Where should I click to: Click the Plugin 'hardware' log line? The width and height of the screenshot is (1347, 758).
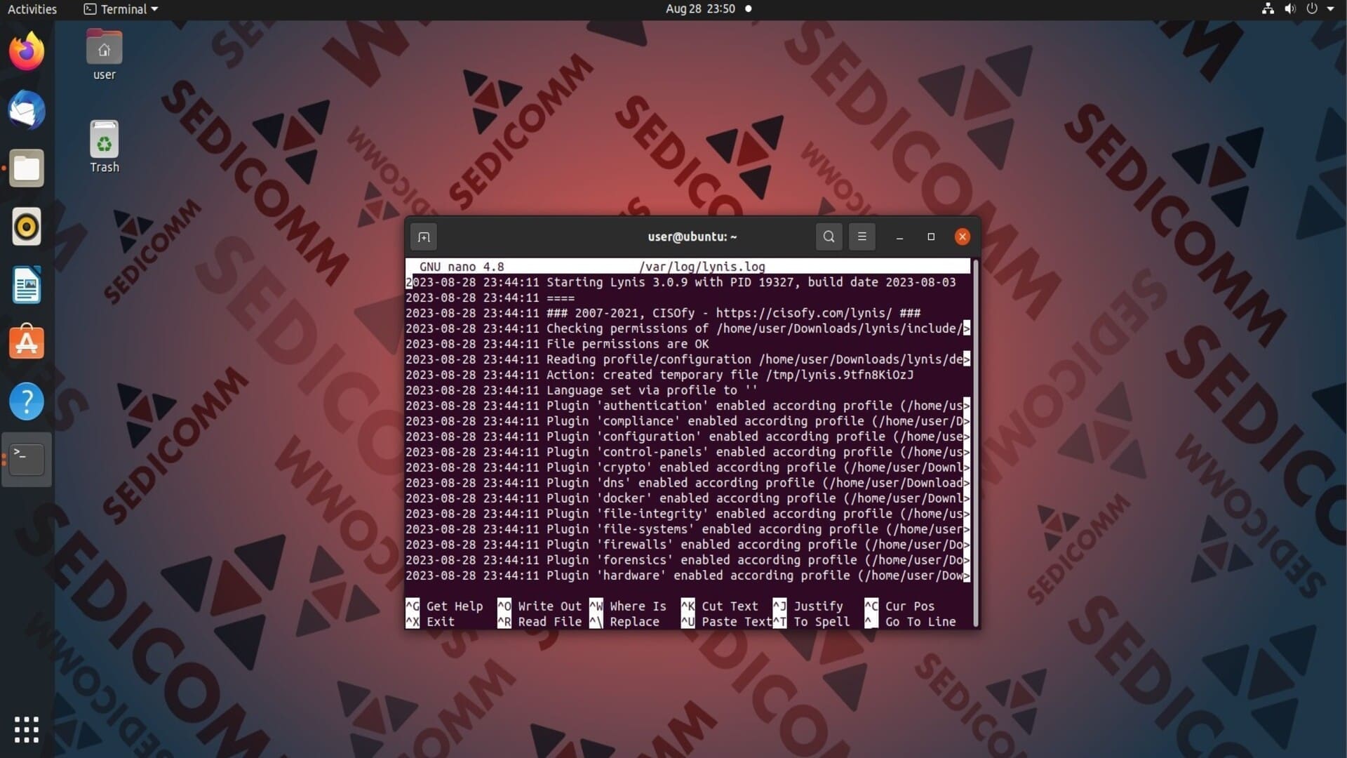pyautogui.click(x=688, y=576)
